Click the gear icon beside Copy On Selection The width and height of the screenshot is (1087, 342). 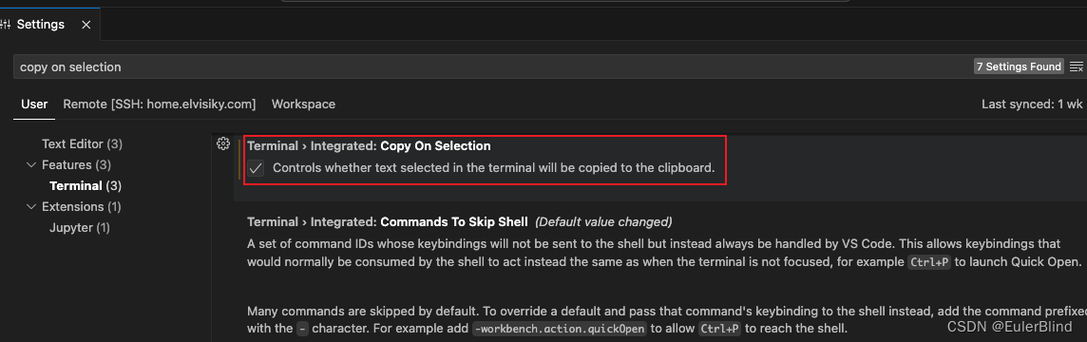point(222,143)
